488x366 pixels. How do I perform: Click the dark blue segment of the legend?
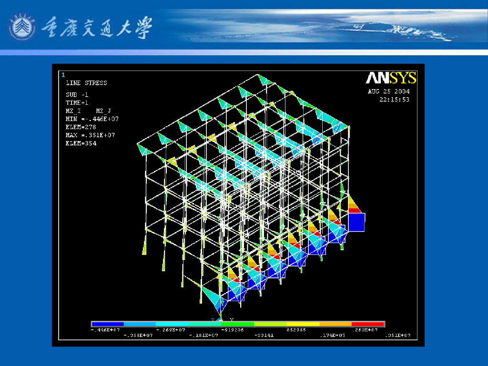coord(107,323)
